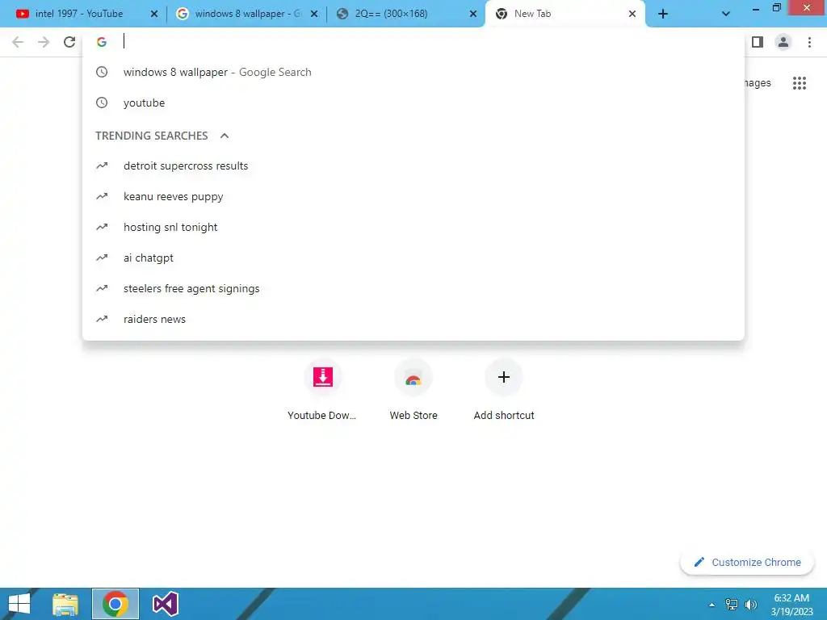Click the browser forward arrow

click(44, 42)
